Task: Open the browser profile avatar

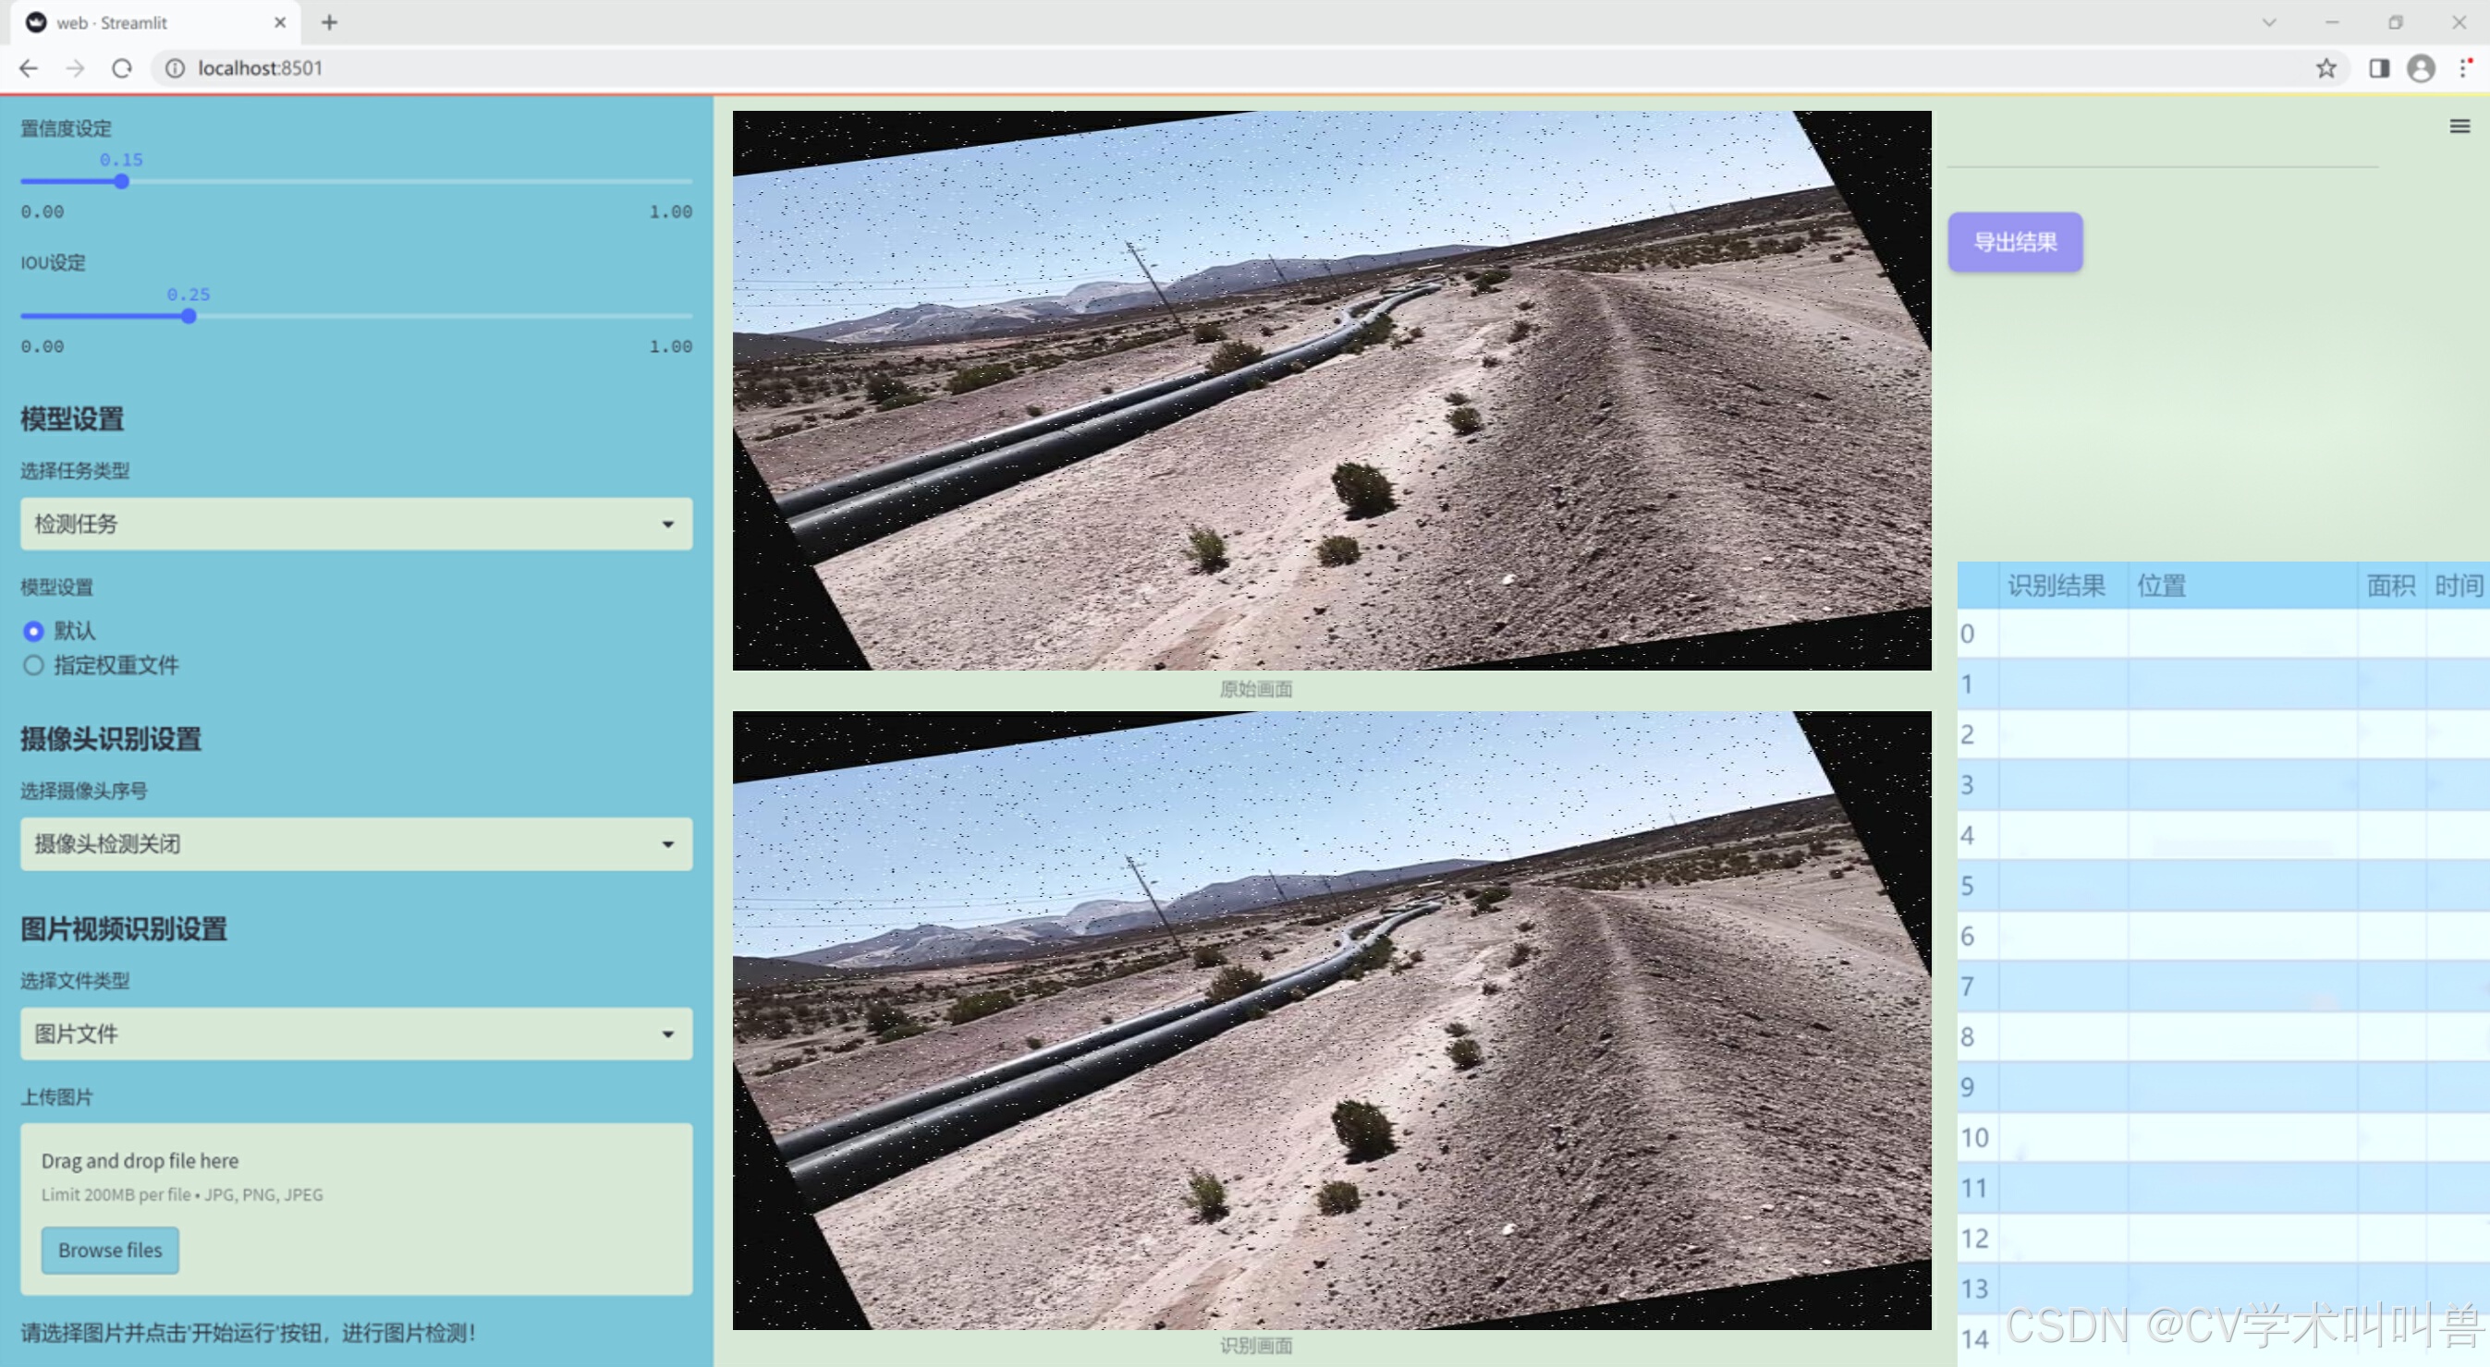Action: point(2421,68)
